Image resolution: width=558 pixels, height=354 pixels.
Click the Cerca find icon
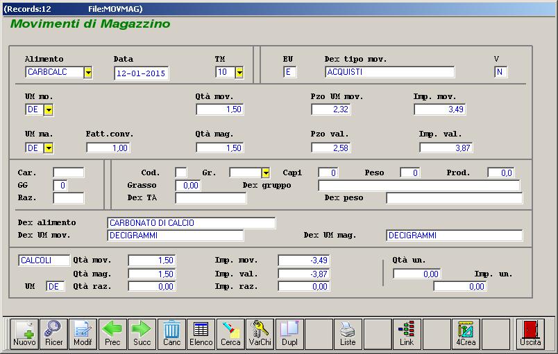tap(230, 334)
